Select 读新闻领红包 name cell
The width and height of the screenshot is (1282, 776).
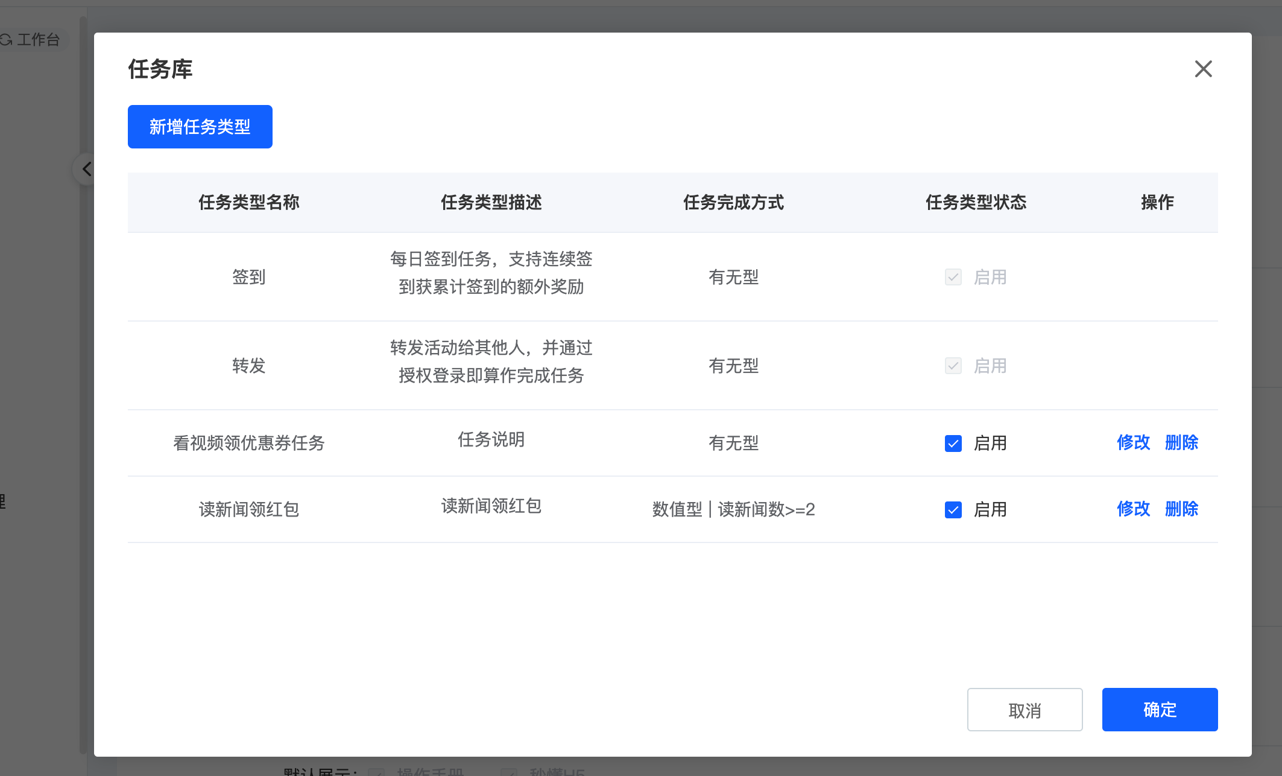pos(249,509)
